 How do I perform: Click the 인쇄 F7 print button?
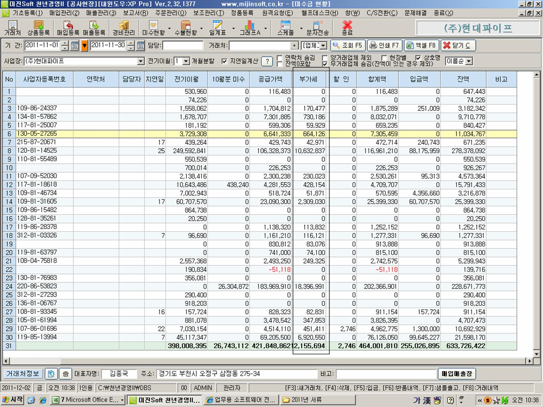click(385, 45)
